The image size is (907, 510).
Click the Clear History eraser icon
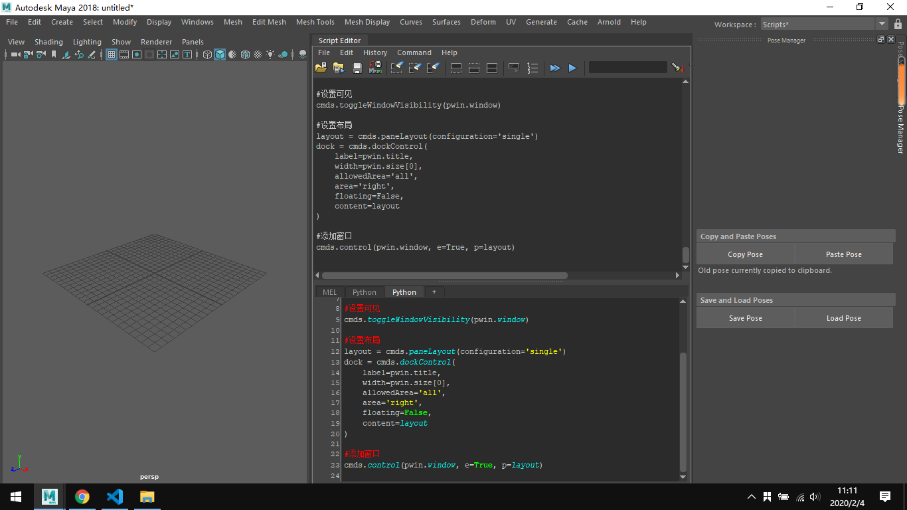(x=396, y=68)
